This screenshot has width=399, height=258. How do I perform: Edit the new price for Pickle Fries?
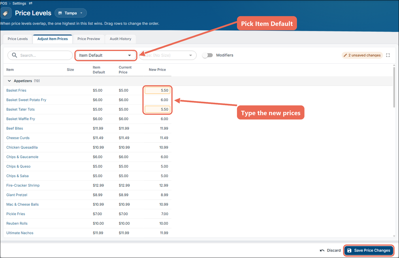[157, 214]
